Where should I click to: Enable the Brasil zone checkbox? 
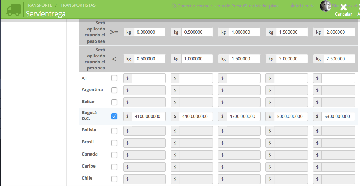[114, 143]
